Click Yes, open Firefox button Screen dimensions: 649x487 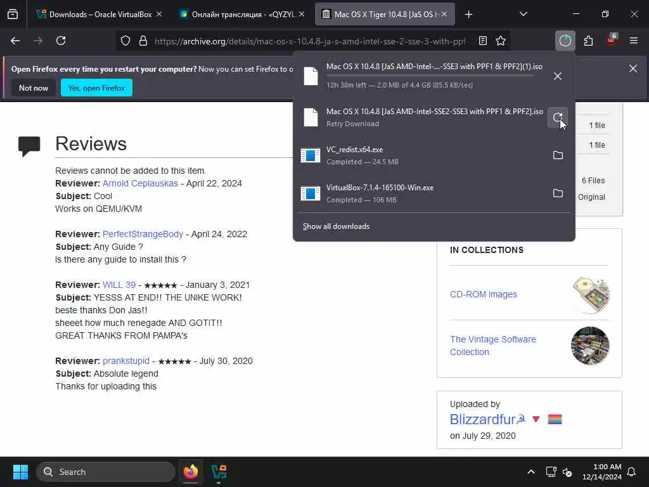[x=96, y=88]
